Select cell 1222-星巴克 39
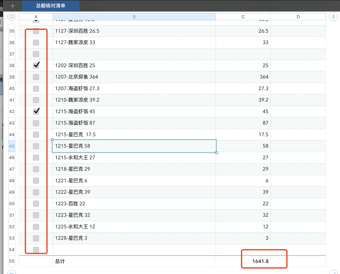Image resolution: width=340 pixels, height=274 pixels. 134,192
